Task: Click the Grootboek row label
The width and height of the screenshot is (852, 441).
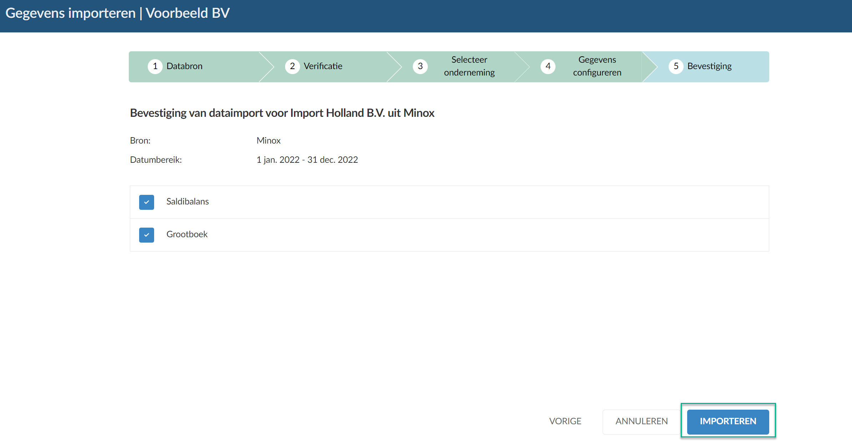Action: pyautogui.click(x=187, y=234)
